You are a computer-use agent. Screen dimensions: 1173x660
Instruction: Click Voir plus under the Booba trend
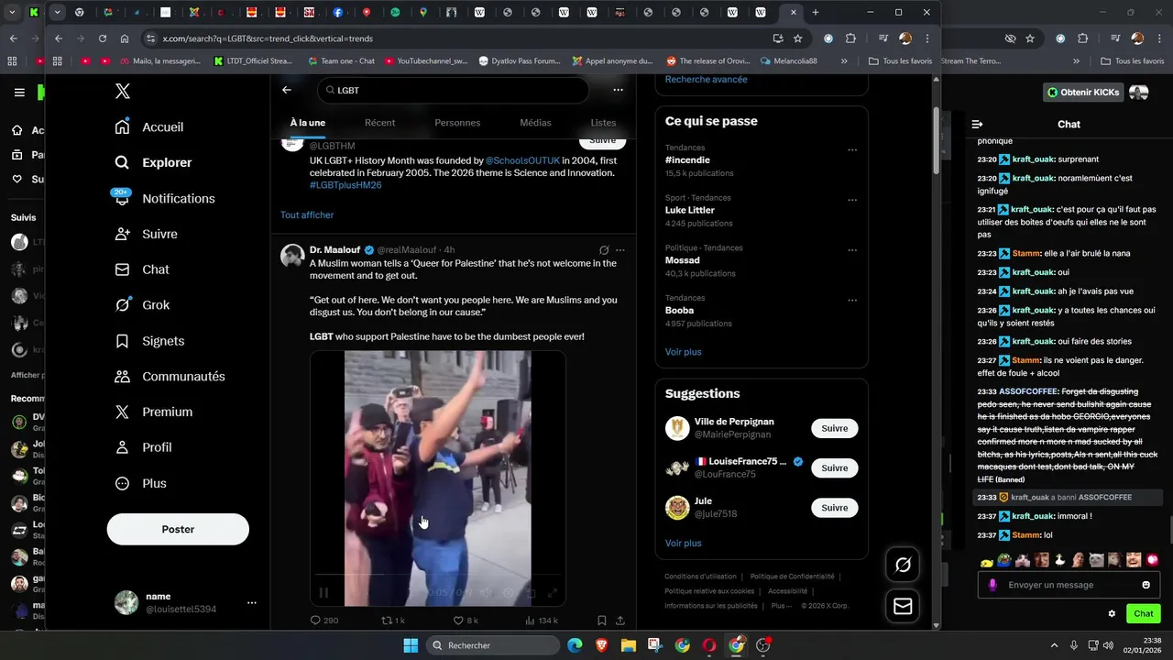tap(684, 352)
